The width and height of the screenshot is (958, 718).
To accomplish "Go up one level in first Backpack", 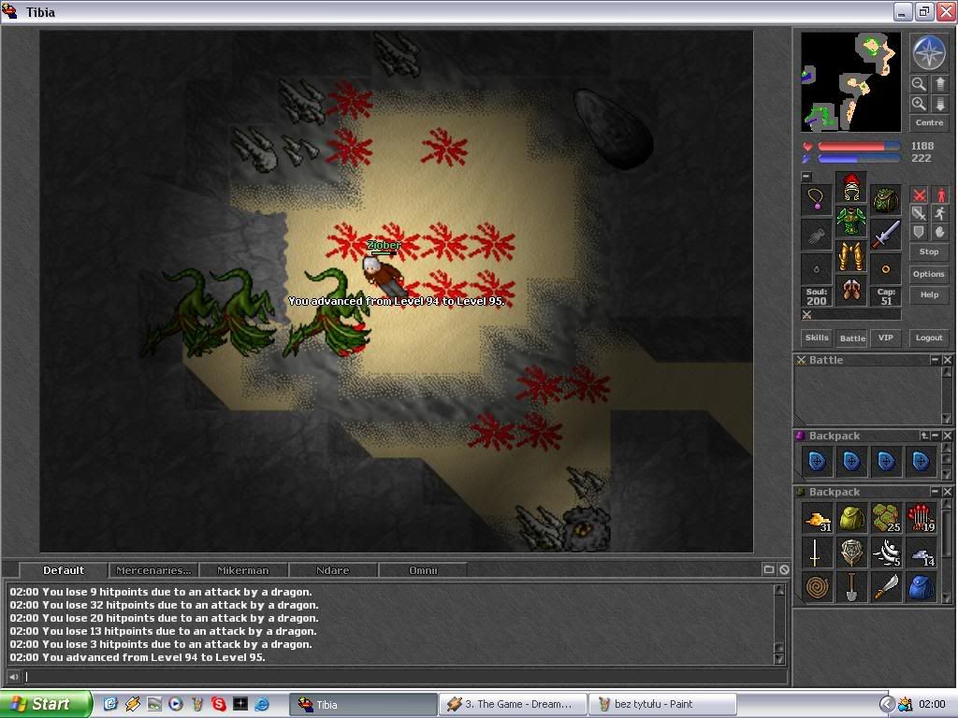I will pyautogui.click(x=924, y=436).
